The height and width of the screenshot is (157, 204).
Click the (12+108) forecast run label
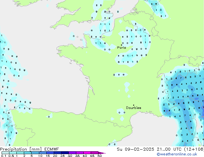click(x=194, y=149)
